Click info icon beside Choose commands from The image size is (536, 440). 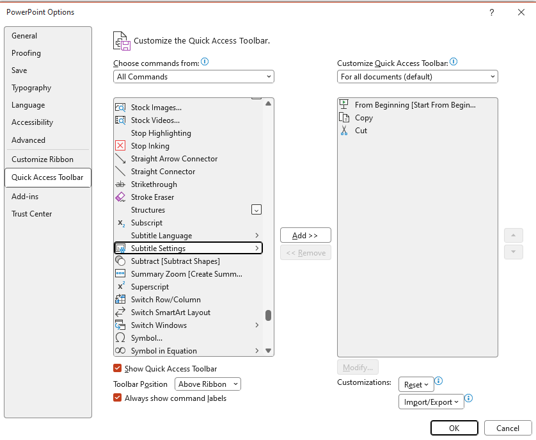point(205,61)
